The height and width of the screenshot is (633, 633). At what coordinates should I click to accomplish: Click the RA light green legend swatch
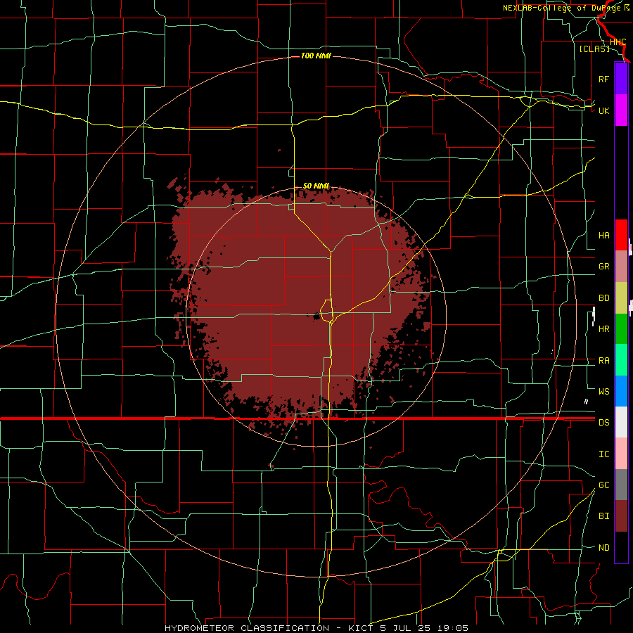pyautogui.click(x=621, y=360)
